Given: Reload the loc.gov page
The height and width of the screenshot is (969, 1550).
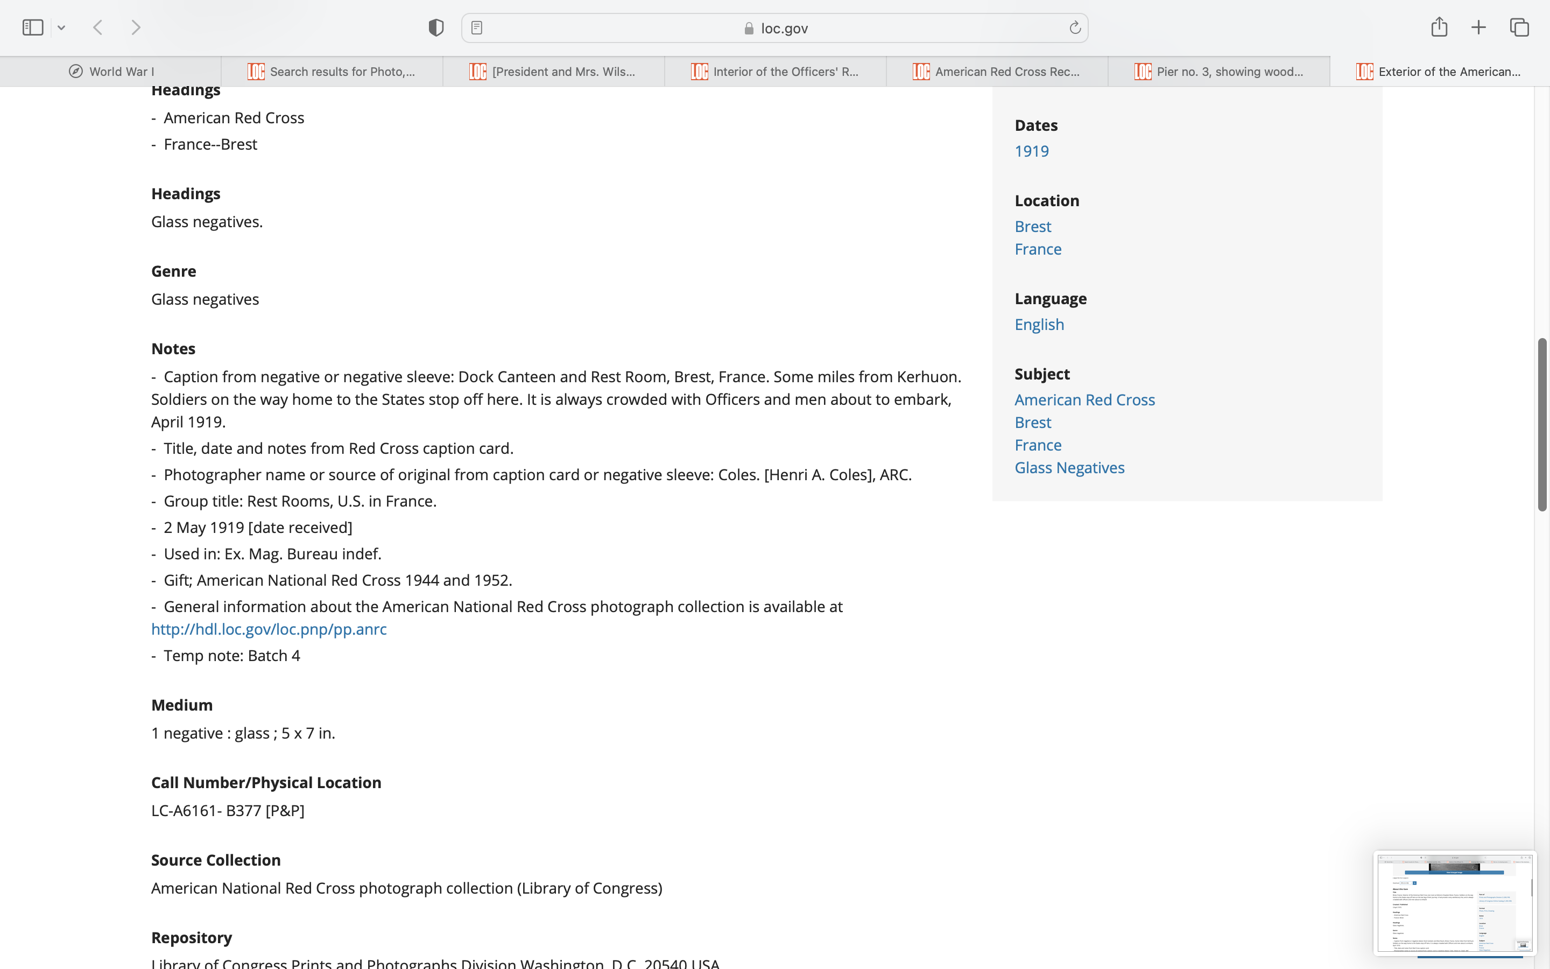Looking at the screenshot, I should (1075, 27).
